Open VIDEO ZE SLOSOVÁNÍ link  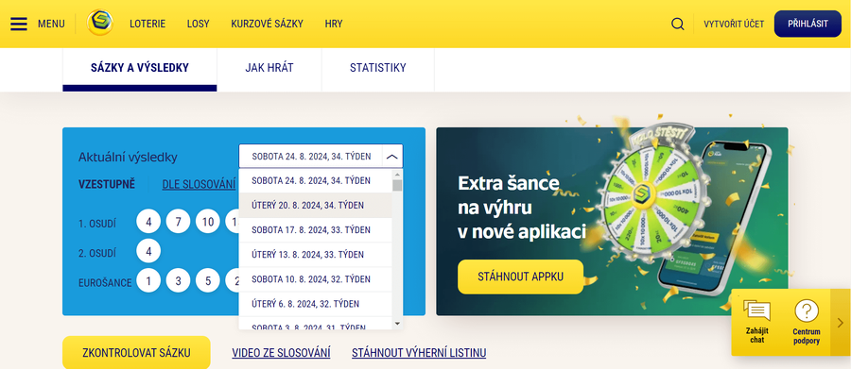click(x=281, y=353)
